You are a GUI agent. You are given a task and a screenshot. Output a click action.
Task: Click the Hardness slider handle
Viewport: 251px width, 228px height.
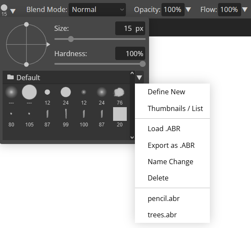pos(143,64)
